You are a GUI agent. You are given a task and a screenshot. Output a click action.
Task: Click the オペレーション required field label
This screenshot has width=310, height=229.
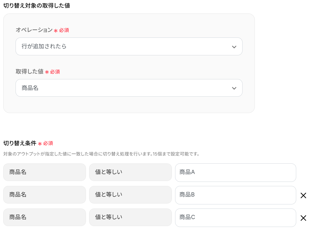click(34, 30)
